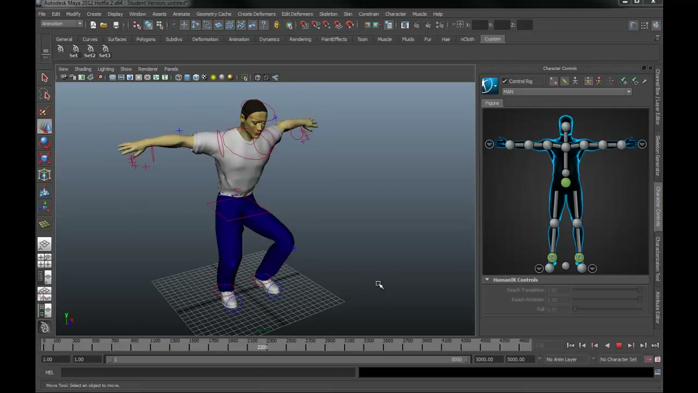Open the MAN character dropdown
The height and width of the screenshot is (393, 698).
pos(567,92)
